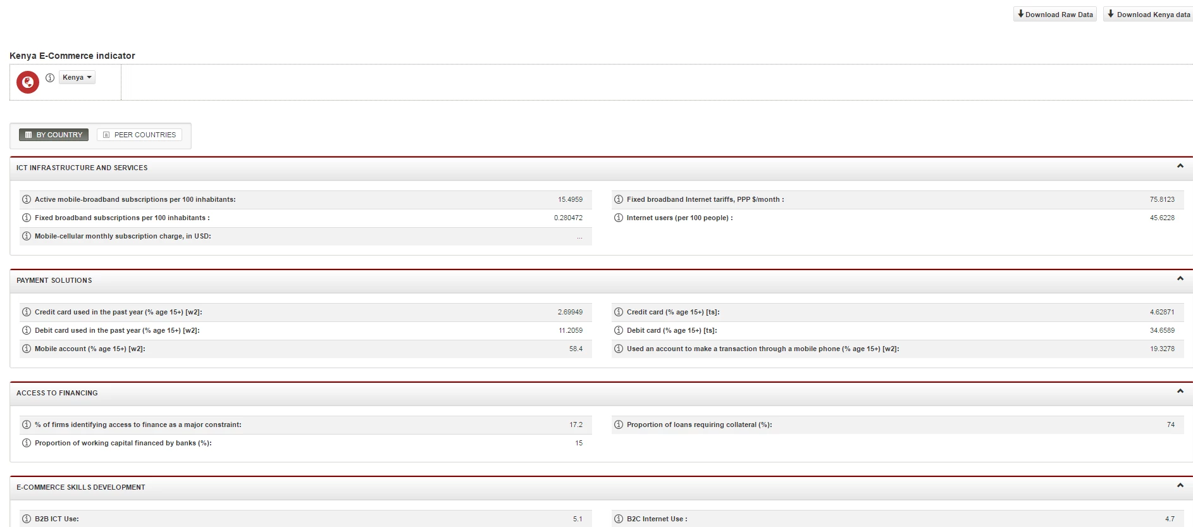
Task: Info icon for Fixed broadband subscriptions per 100
Action: pyautogui.click(x=27, y=218)
